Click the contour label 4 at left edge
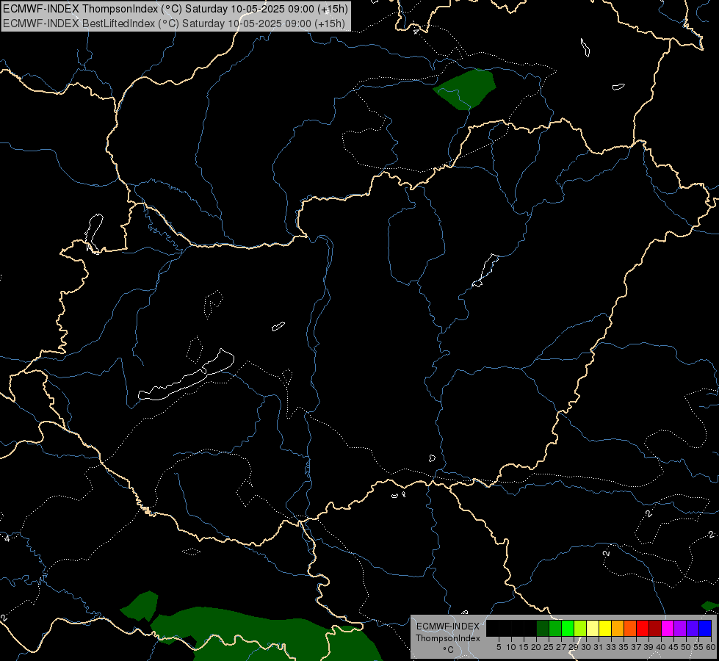This screenshot has height=661, width=719. [x=7, y=538]
